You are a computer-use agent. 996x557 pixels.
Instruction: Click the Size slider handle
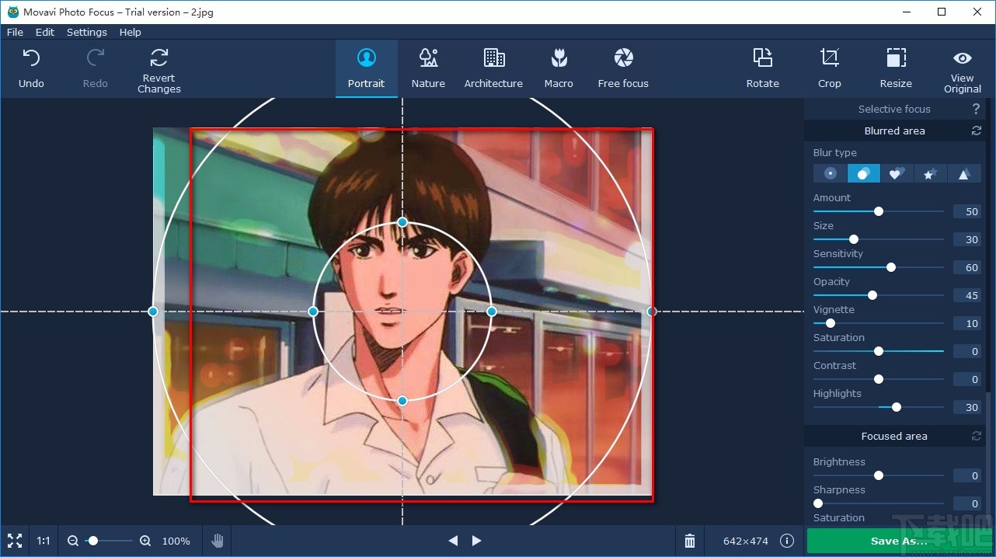(854, 239)
